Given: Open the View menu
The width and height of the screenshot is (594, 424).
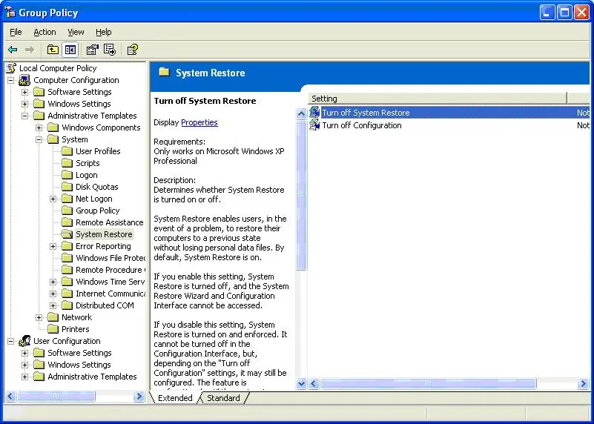Looking at the screenshot, I should [x=76, y=32].
